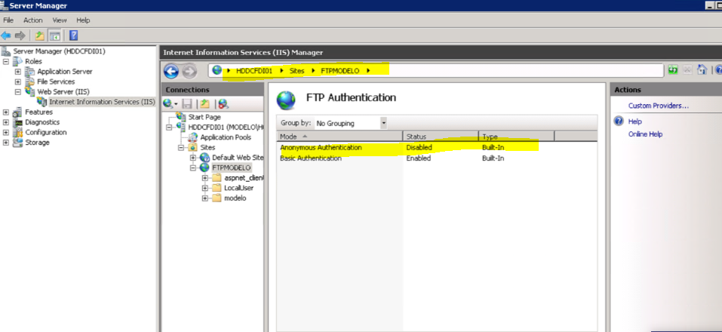Viewport: 722px width, 332px height.
Task: Select the Application Server role label
Action: pyautogui.click(x=65, y=72)
